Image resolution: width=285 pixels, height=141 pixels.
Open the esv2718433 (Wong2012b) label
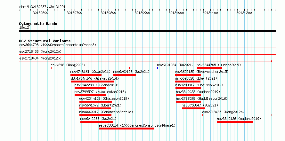click(x=40, y=51)
